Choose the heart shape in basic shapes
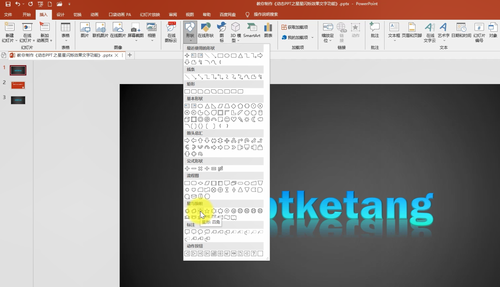The width and height of the screenshot is (500, 287). point(234,120)
